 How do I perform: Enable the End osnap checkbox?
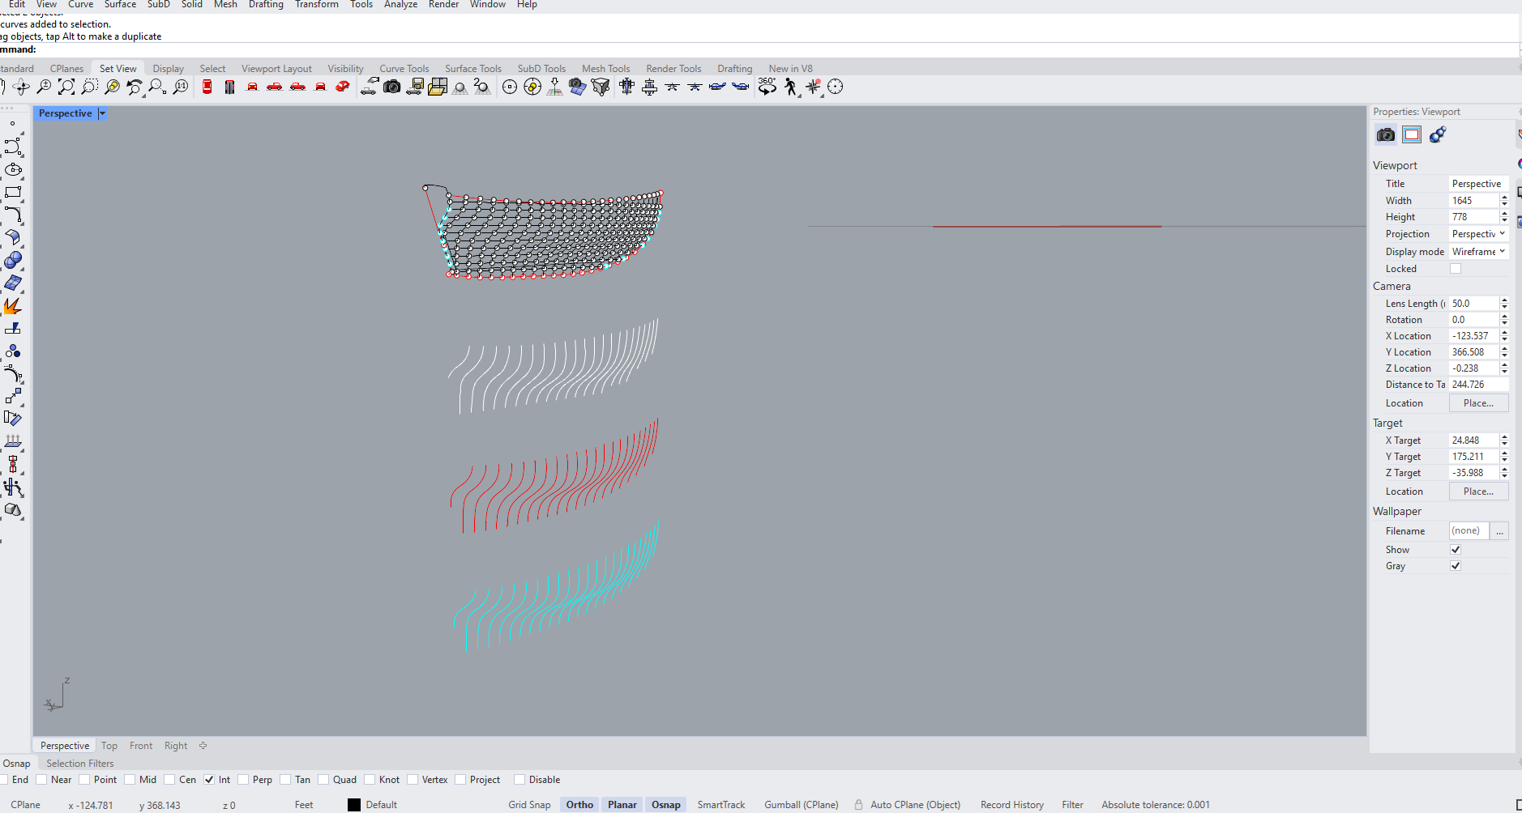tap(4, 780)
